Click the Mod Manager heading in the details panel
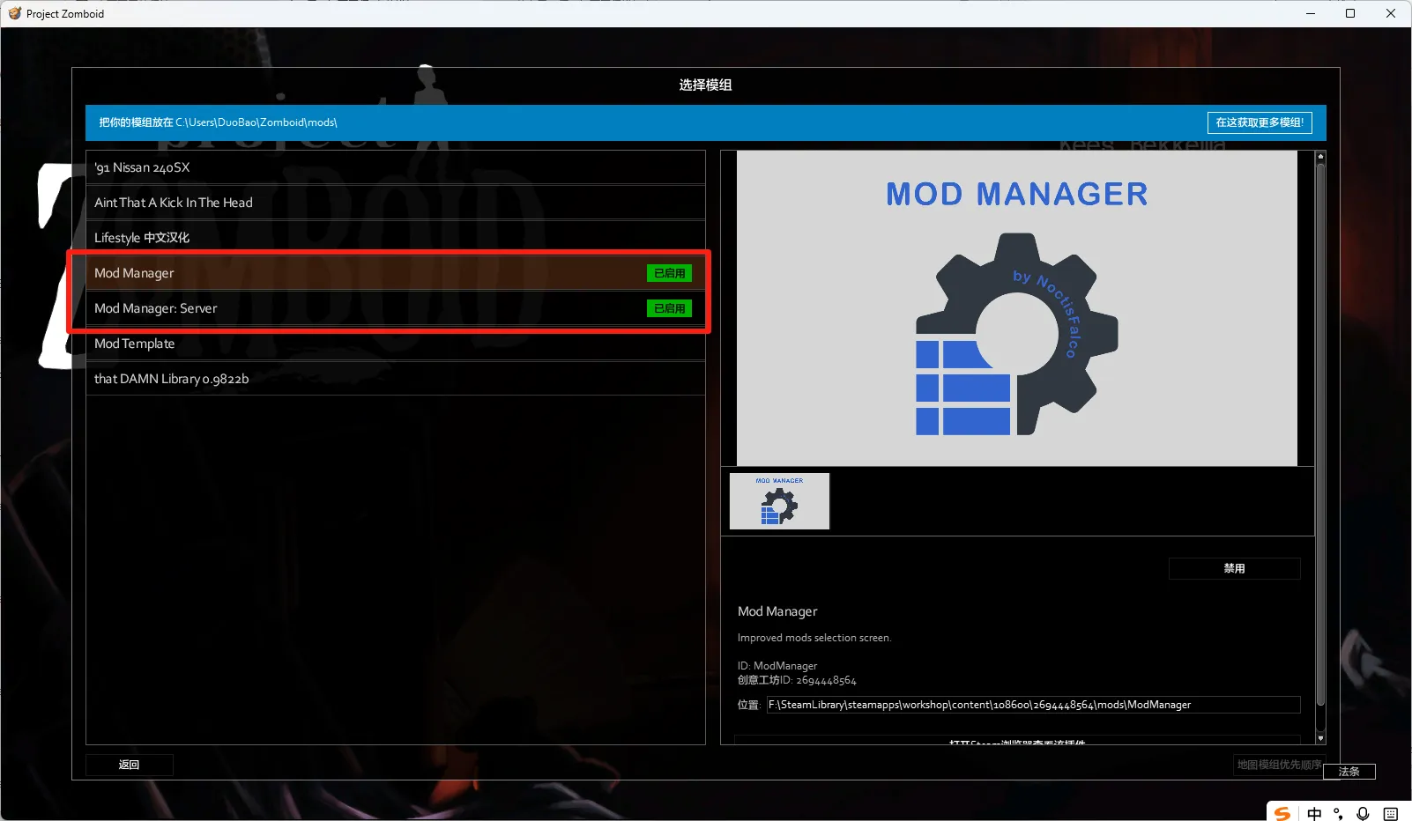The image size is (1412, 821). (x=777, y=611)
